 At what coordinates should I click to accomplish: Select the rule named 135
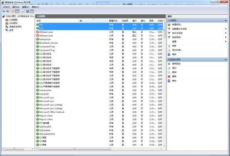pyautogui.click(x=99, y=28)
